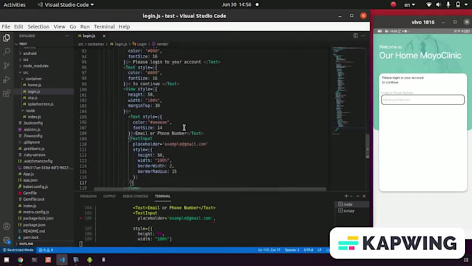Close the login.js editor tab
Image resolution: width=472 pixels, height=266 pixels.
coord(104,36)
